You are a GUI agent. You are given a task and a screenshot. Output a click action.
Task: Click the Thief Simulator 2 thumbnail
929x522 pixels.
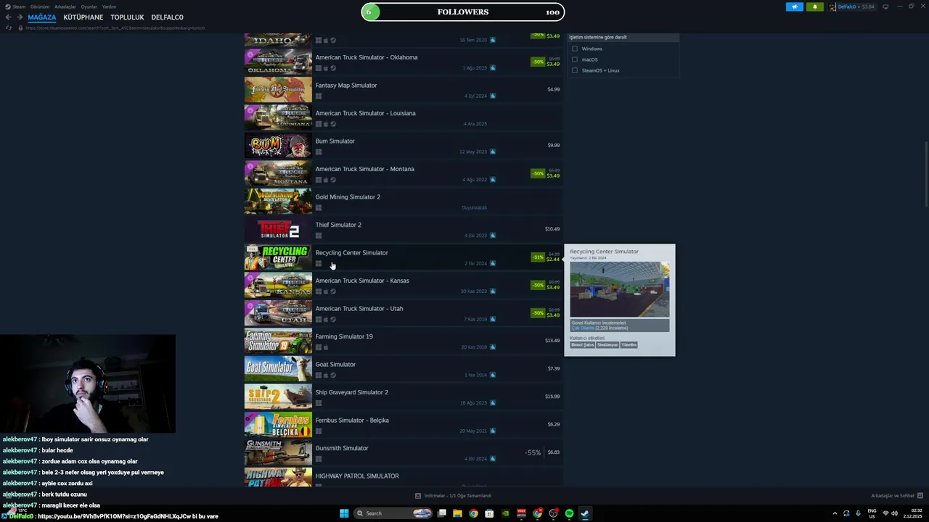pos(278,229)
